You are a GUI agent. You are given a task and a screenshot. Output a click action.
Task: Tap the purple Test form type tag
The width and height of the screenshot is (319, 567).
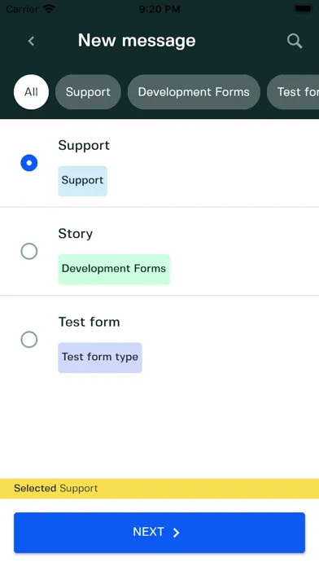(x=100, y=358)
